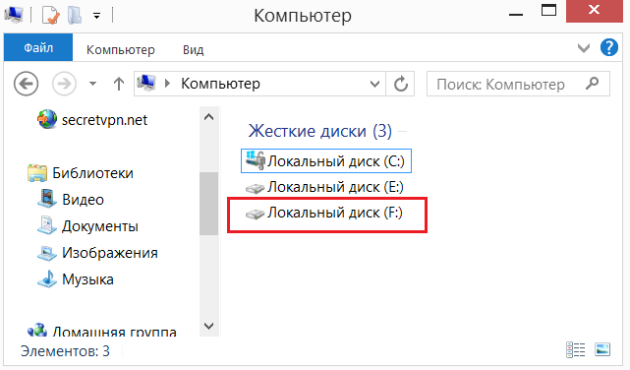Click the Поиск: Компьютер search field
The width and height of the screenshot is (630, 370).
point(518,84)
